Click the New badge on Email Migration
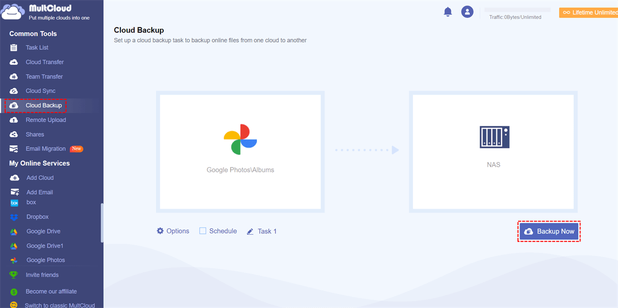Viewport: 618px width, 308px height. coord(77,149)
